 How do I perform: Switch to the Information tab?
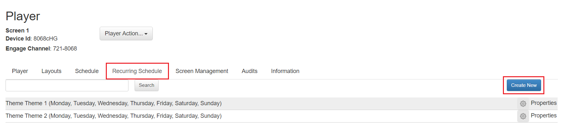coord(285,71)
